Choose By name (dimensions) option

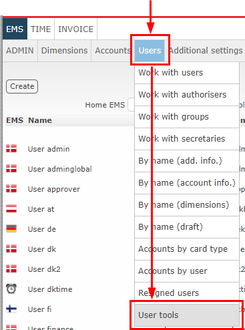coord(187,205)
